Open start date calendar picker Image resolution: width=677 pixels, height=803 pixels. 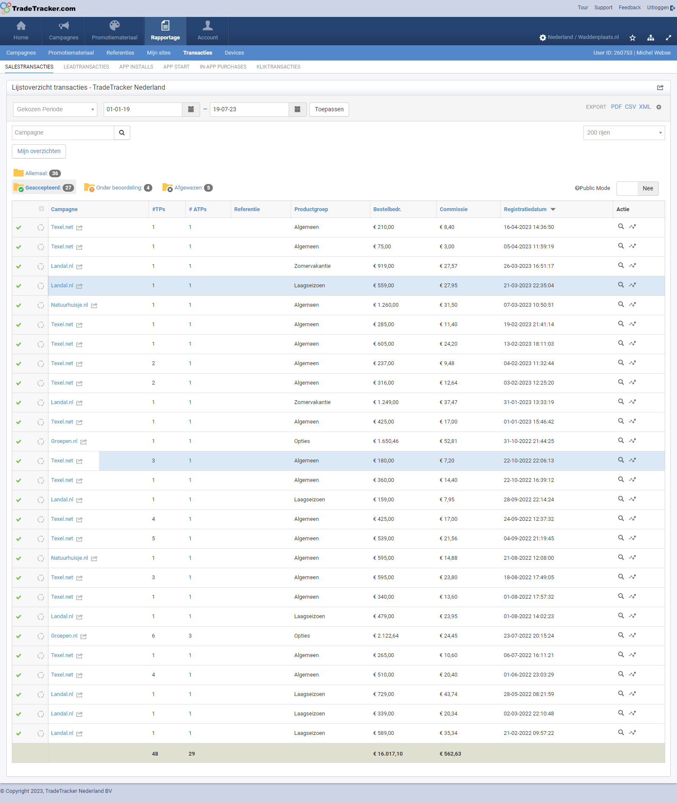pyautogui.click(x=191, y=110)
